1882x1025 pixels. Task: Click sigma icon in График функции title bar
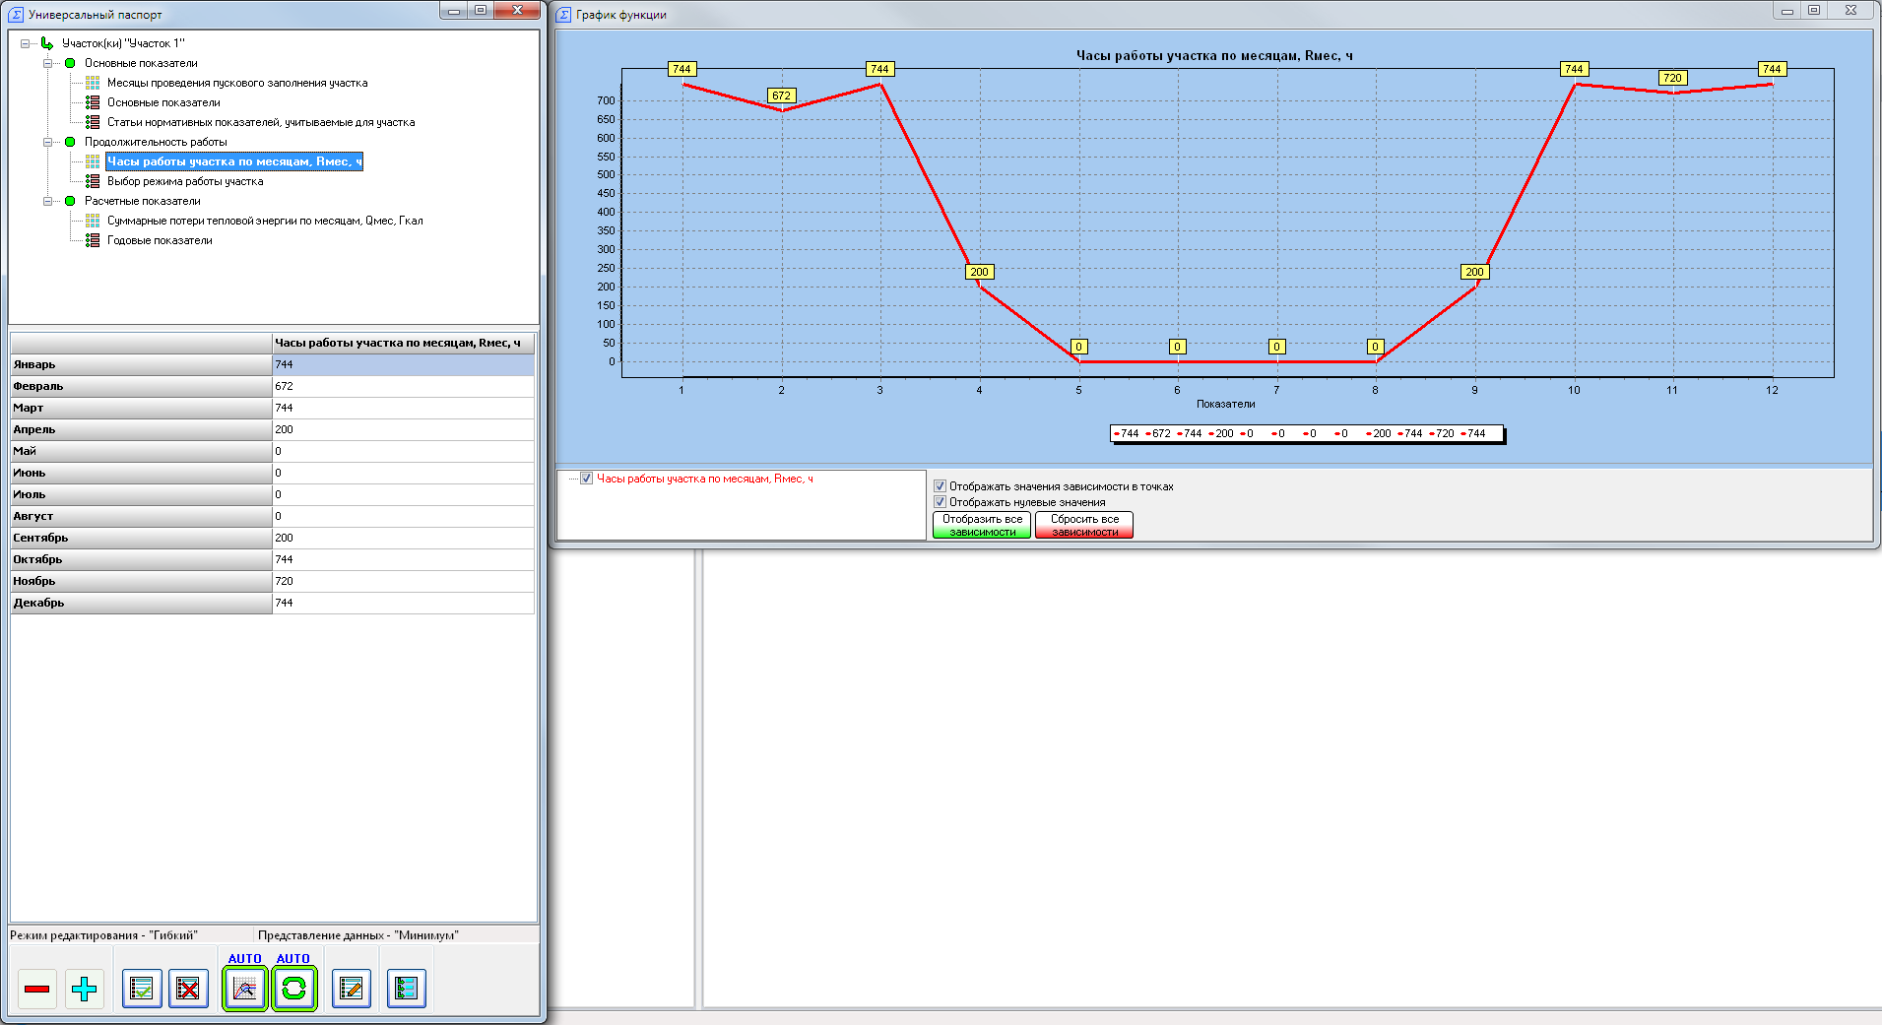click(563, 15)
